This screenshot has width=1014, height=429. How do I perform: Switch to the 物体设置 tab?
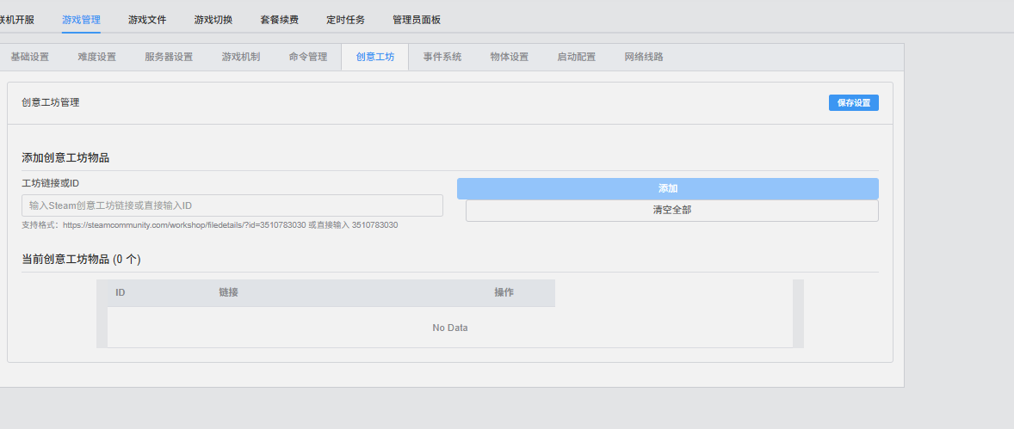510,57
